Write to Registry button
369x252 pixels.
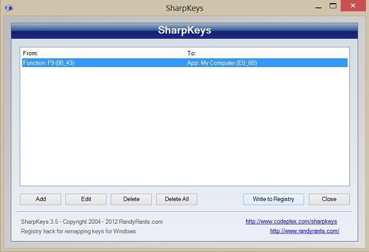(274, 199)
